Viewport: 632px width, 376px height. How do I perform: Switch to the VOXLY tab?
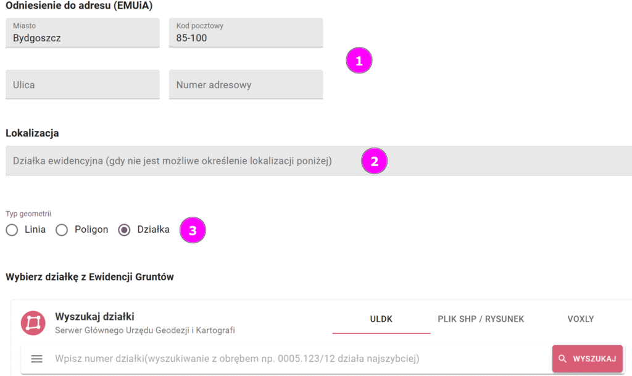(580, 319)
